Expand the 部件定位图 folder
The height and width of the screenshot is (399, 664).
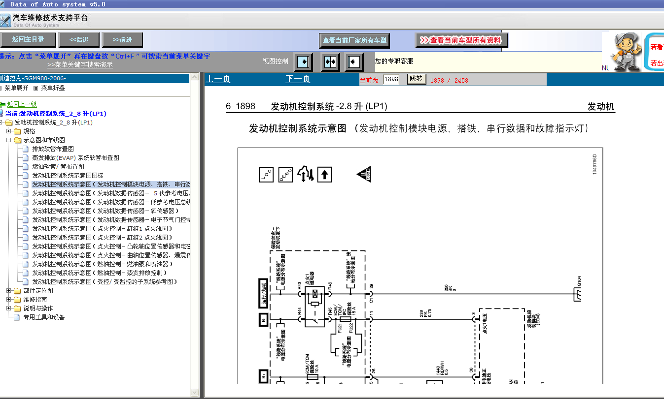pyautogui.click(x=8, y=291)
